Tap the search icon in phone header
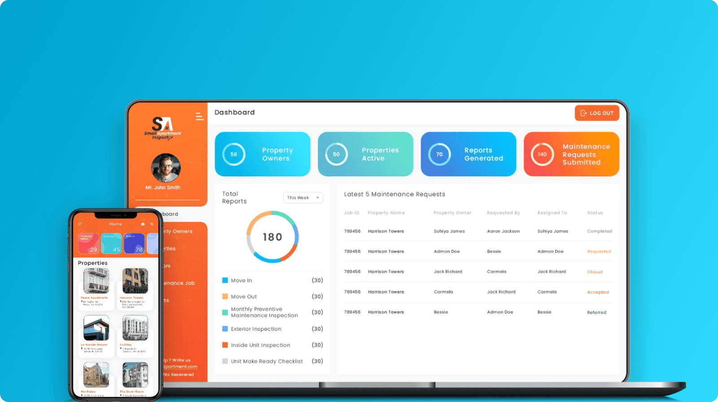The height and width of the screenshot is (402, 718). pos(152,224)
